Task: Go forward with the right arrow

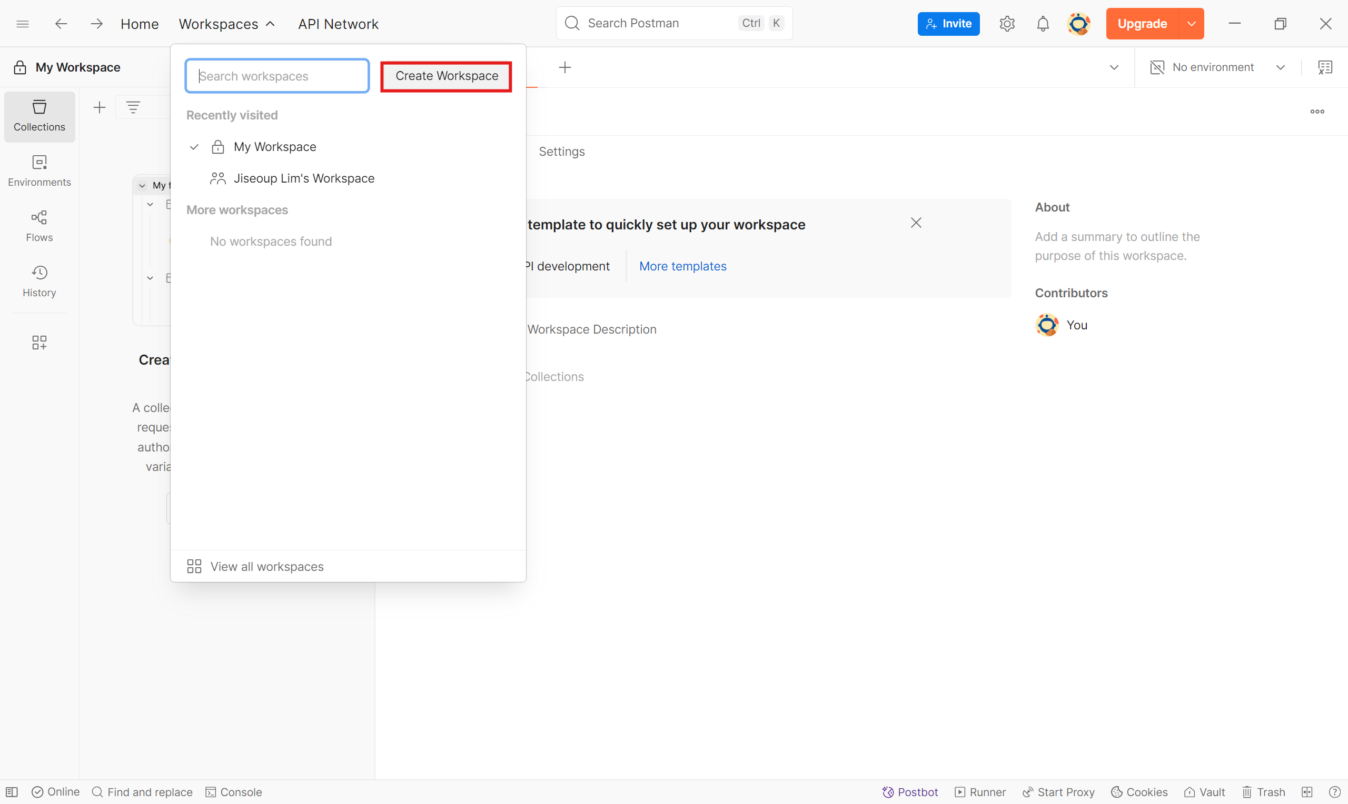Action: [x=96, y=24]
